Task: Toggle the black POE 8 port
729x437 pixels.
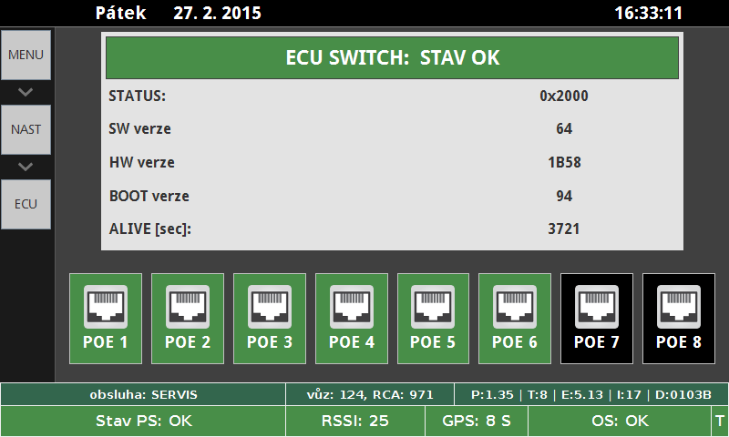Action: 678,319
